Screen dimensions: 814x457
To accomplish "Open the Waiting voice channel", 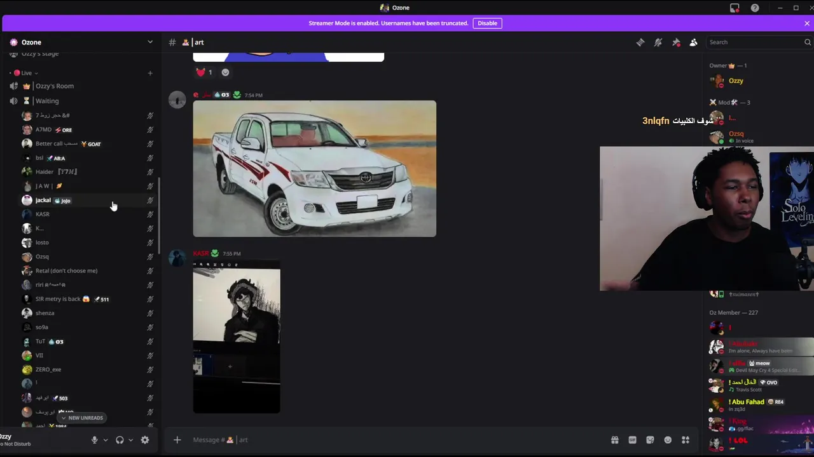I will (83, 101).
